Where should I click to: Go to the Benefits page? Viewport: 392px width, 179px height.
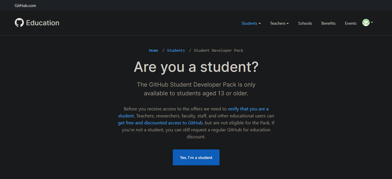328,23
